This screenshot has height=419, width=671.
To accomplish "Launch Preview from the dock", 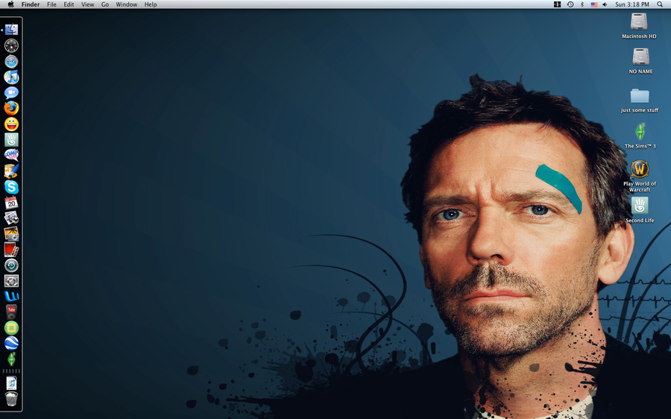I will pos(11,218).
